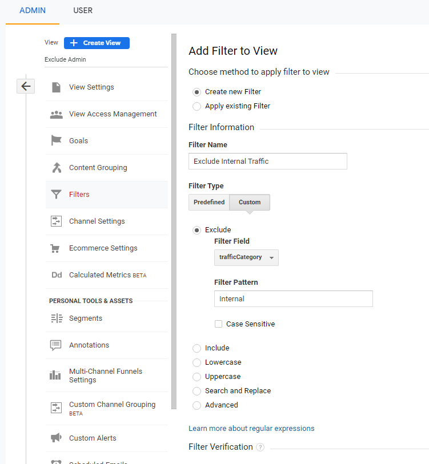
Task: Click the Custom Alerts megaphone icon
Action: [x=56, y=438]
